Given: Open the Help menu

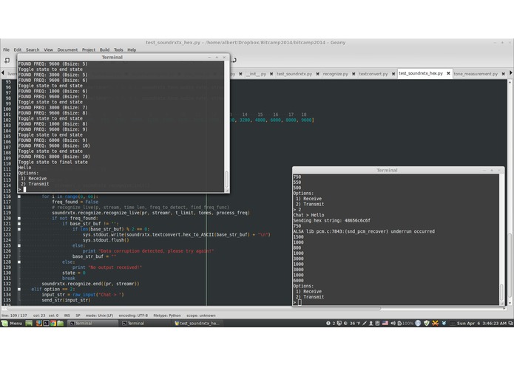Looking at the screenshot, I should click(132, 50).
